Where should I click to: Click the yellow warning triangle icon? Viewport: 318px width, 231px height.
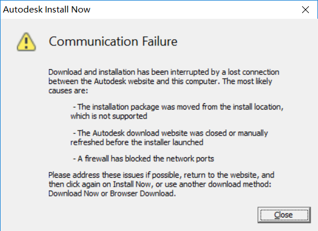click(26, 42)
